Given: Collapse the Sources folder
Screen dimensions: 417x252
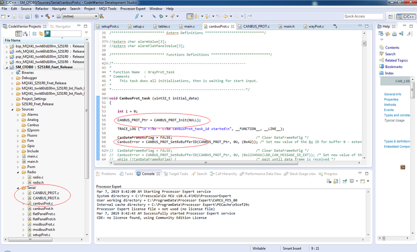Looking at the screenshot, I should pyautogui.click(x=12, y=109).
